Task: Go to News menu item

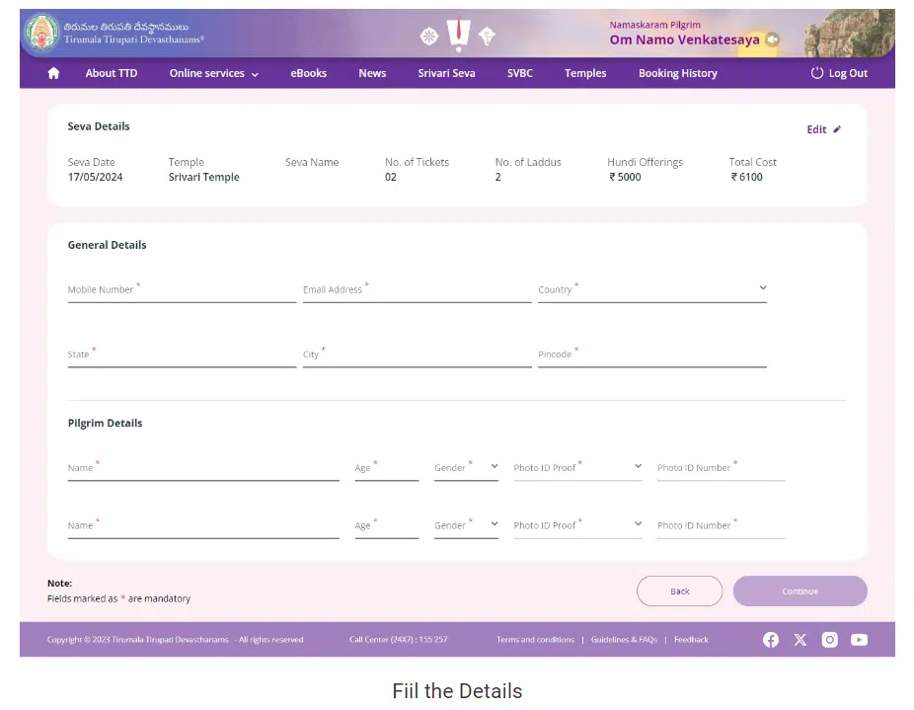Action: tap(372, 73)
